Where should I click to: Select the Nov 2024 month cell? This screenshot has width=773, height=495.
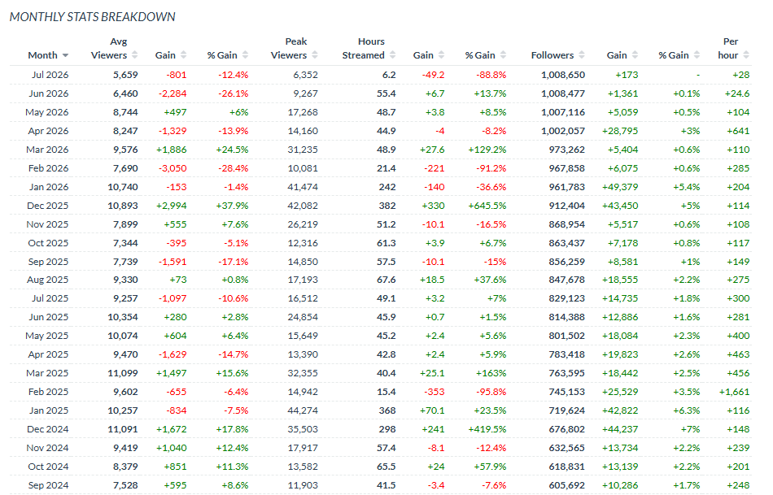point(47,448)
